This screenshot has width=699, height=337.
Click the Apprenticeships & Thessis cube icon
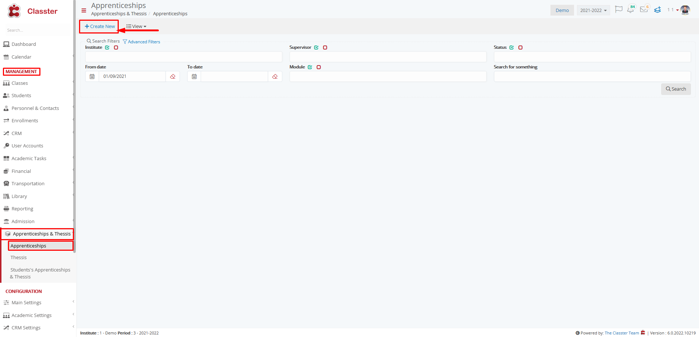coord(8,234)
